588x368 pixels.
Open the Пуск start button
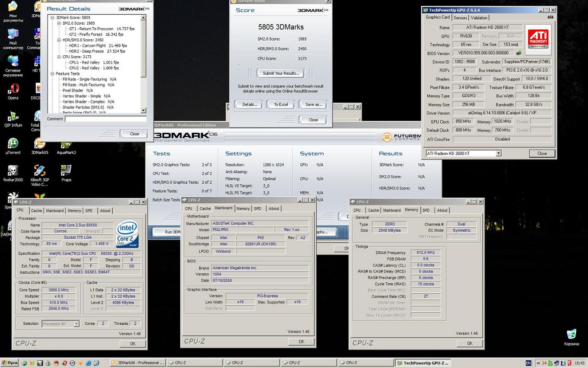pyautogui.click(x=10, y=363)
